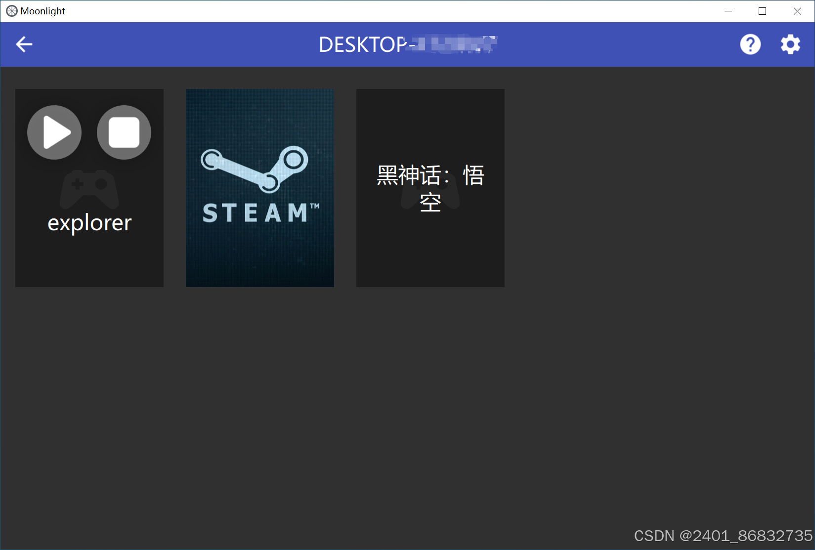Open Moonlight settings gear icon
815x550 pixels.
(790, 44)
